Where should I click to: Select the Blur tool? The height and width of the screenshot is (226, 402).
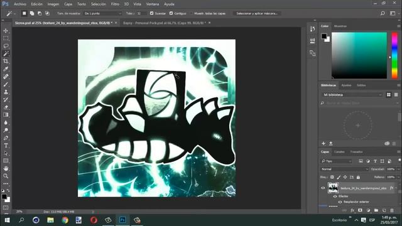(6, 122)
